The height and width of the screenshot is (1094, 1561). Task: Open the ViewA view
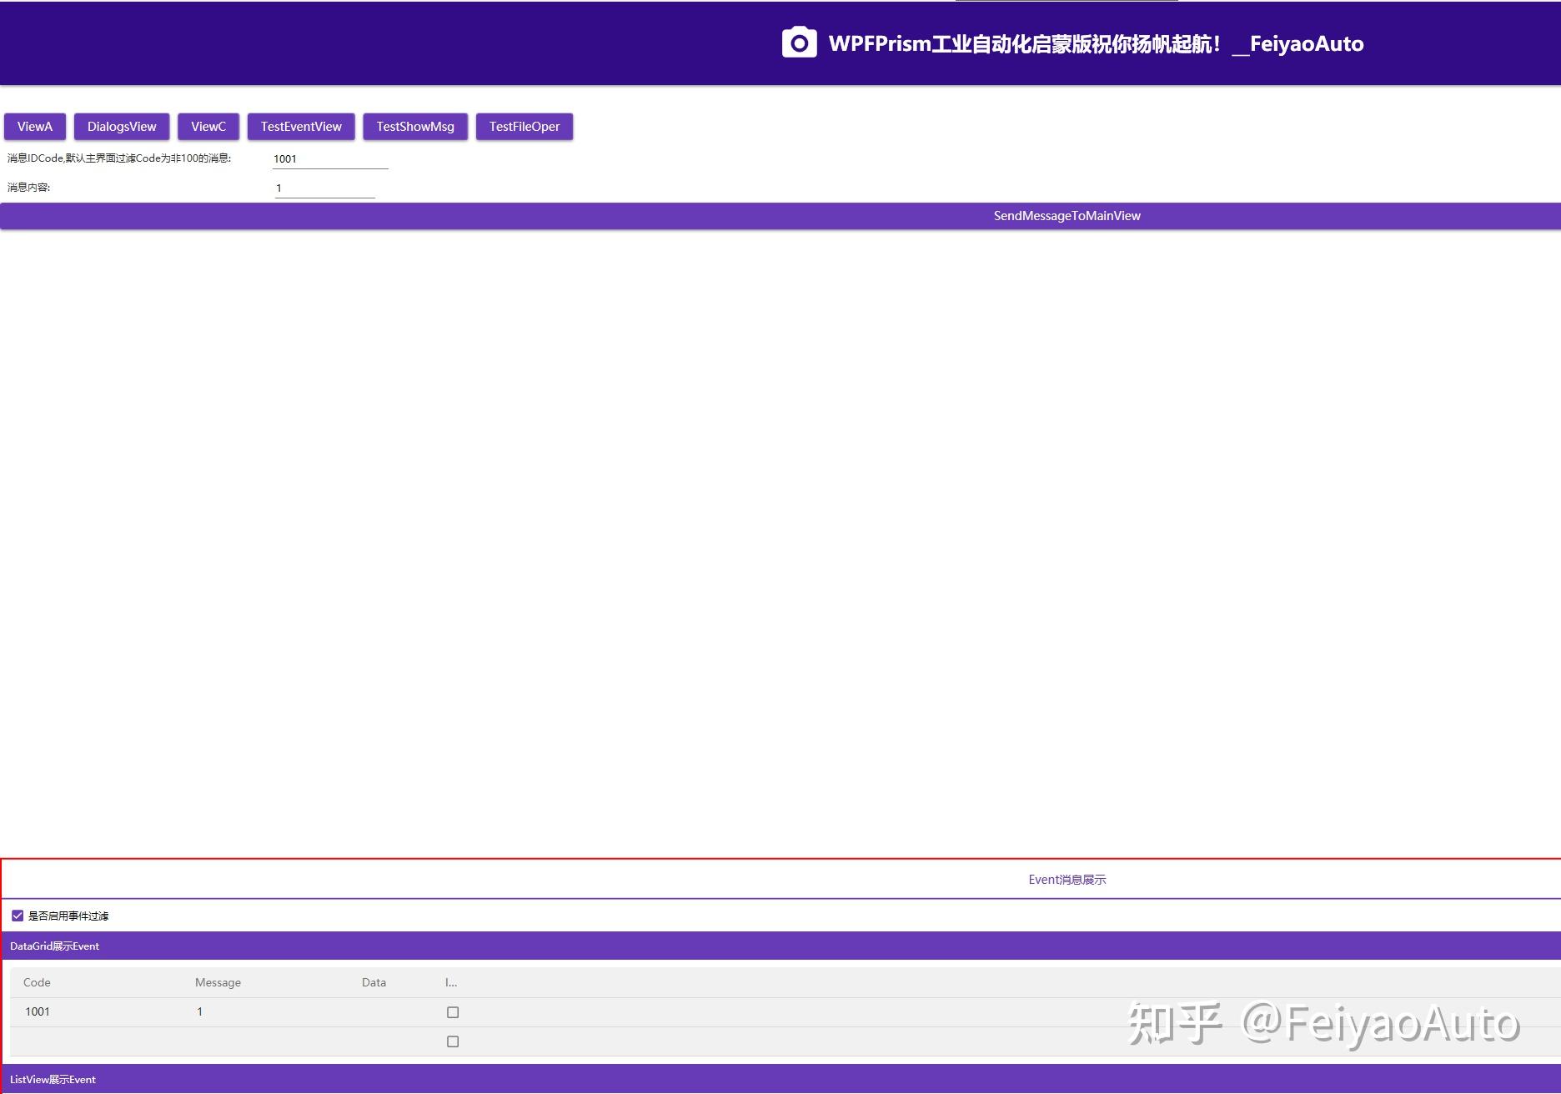pos(33,127)
